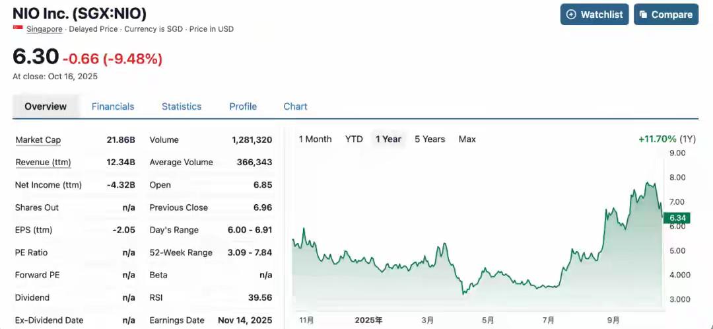Go to the Profile tab
The width and height of the screenshot is (713, 329).
tap(243, 106)
